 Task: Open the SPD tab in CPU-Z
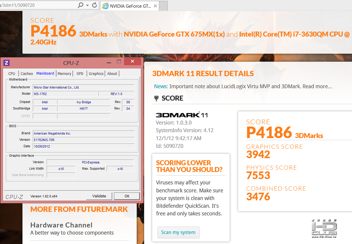[80, 73]
